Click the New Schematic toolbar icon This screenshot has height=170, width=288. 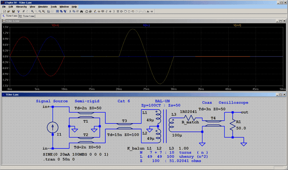[x=4, y=12]
